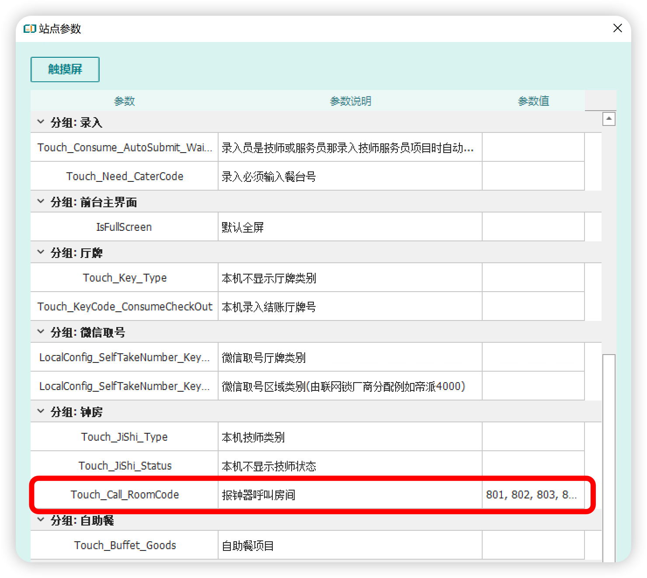Screen dimensions: 647x578
Task: Click the value cell 801, 802, 803, 8...
Action: pos(533,494)
